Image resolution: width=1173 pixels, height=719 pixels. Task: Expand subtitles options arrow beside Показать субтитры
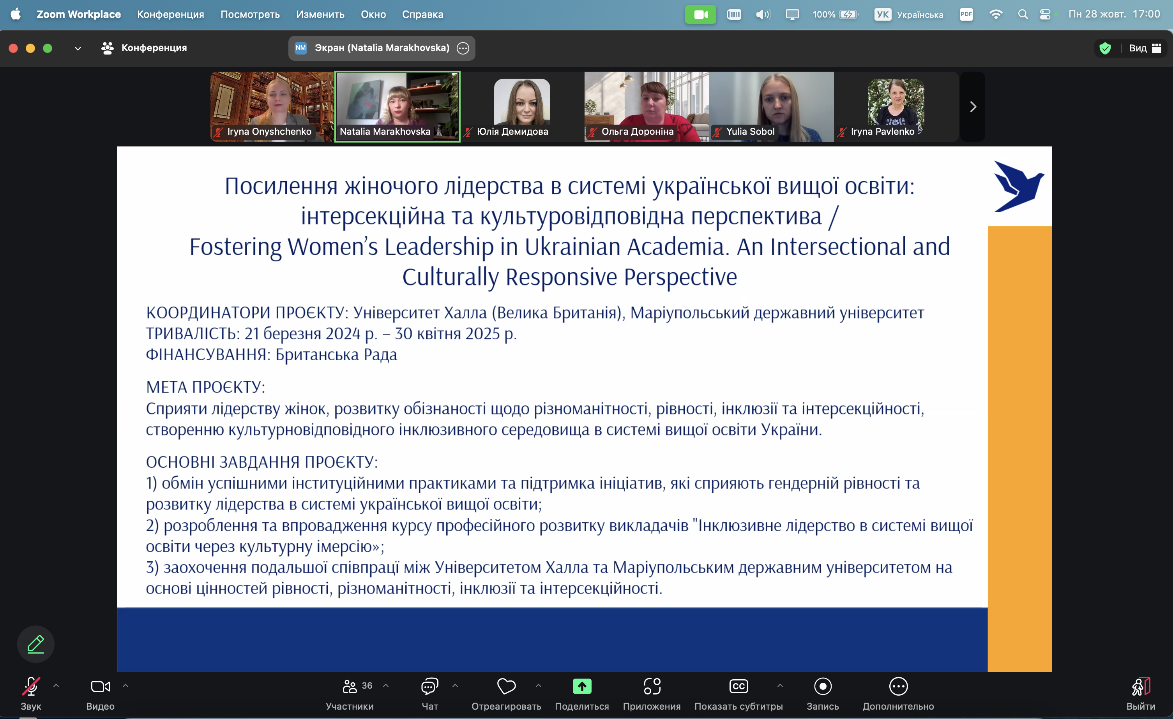(x=780, y=686)
